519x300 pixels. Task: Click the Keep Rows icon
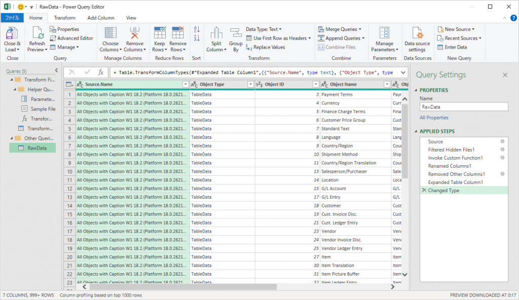[x=160, y=33]
